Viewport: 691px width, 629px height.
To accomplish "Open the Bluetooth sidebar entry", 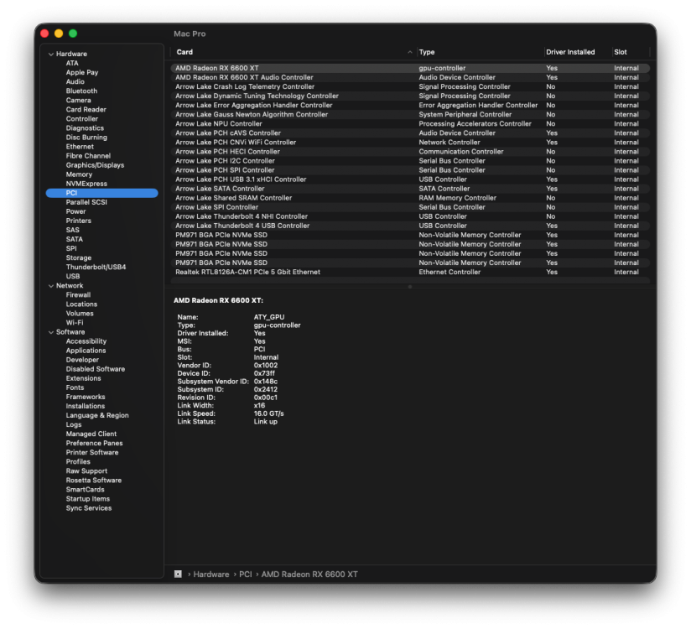I will (x=81, y=91).
